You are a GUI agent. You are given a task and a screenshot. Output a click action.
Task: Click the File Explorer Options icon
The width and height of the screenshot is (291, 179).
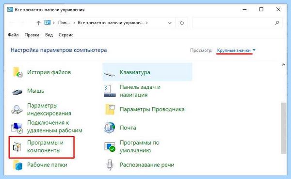110,109
